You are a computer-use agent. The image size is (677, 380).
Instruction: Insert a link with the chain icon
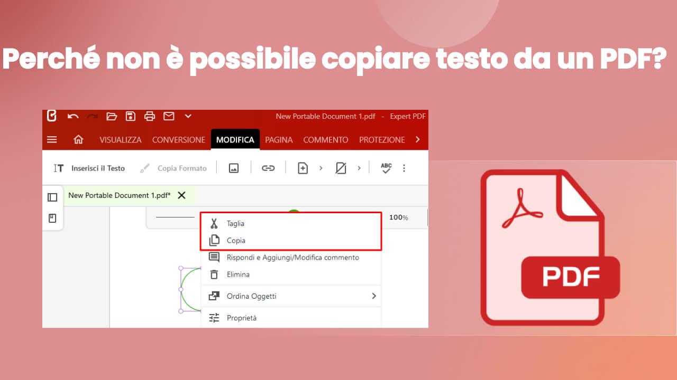[268, 168]
